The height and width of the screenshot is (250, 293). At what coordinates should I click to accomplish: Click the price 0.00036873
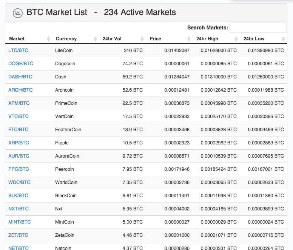[x=177, y=103]
